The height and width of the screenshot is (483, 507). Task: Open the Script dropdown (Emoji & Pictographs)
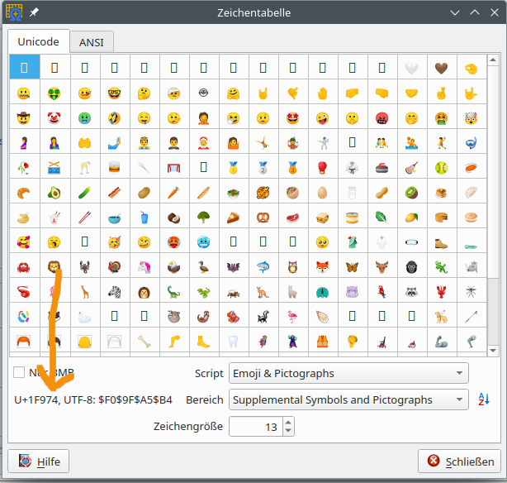point(348,373)
